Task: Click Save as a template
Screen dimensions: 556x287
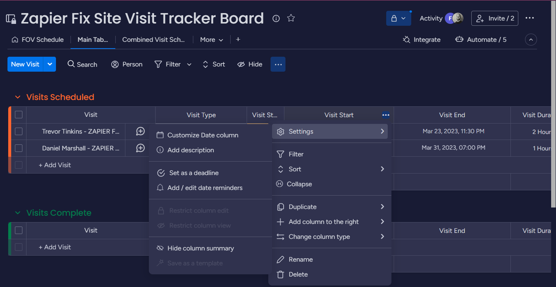Action: tap(210, 263)
